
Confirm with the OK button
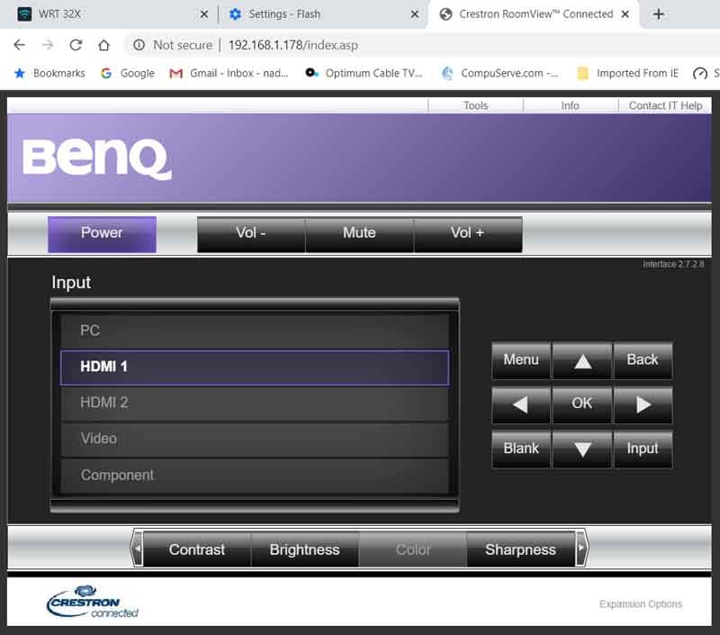click(581, 404)
